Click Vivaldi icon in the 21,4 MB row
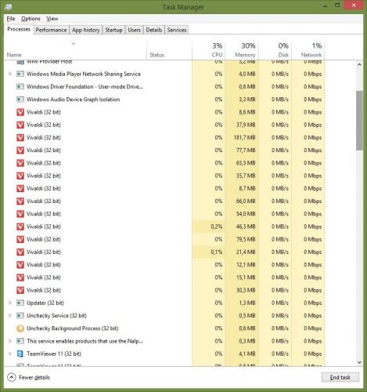The image size is (367, 392). [20, 252]
